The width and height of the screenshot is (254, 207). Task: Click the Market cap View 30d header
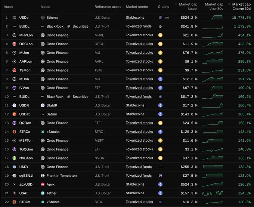[214, 6]
